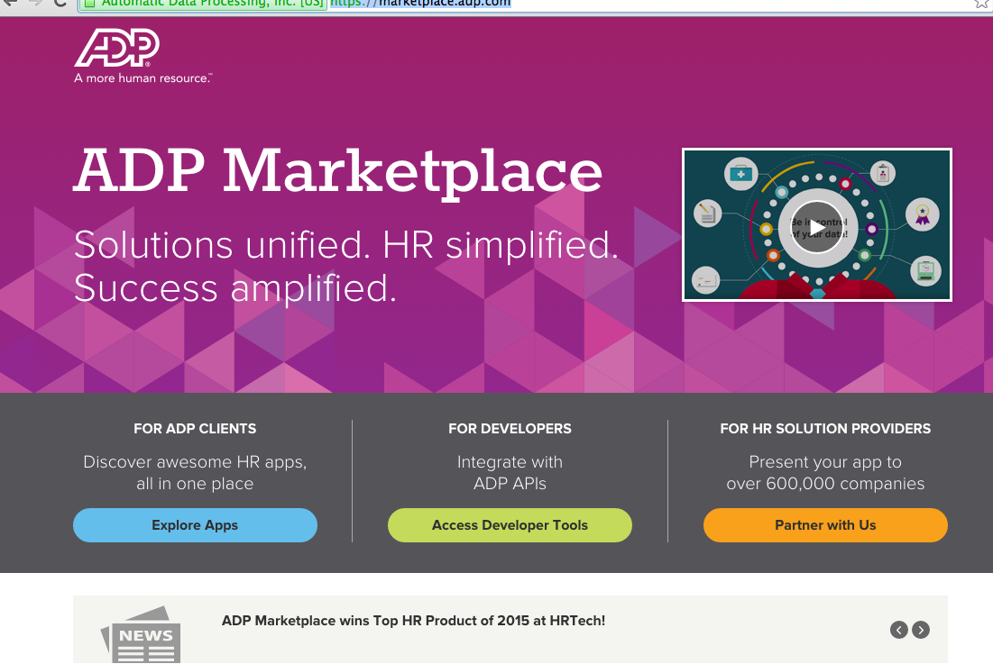Screen dimensions: 993x664
Task: Click the newspaper NEWS icon
Action: point(141,636)
